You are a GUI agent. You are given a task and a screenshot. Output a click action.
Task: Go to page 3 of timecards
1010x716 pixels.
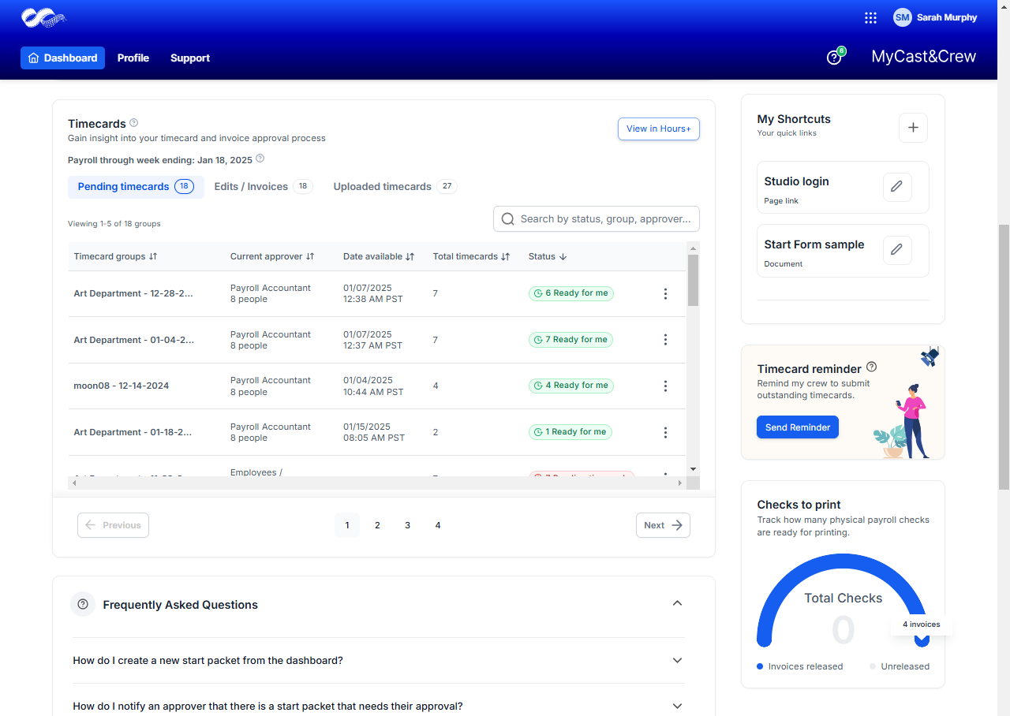(x=407, y=525)
